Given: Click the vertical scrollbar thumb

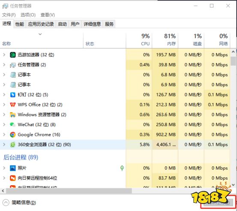Looking at the screenshot, I should click(233, 61).
